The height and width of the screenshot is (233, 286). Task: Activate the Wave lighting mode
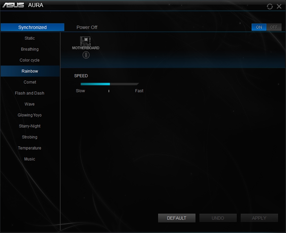point(30,104)
